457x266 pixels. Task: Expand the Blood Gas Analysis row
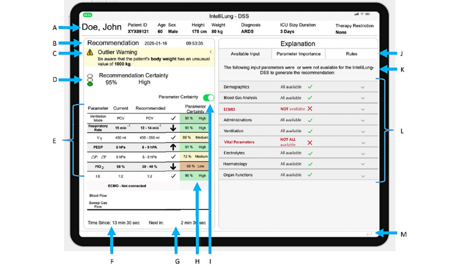click(298, 98)
